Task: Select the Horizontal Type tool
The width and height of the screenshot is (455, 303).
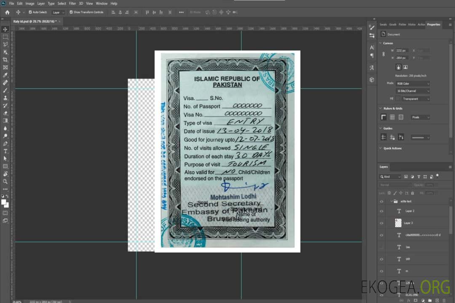Action: [5, 151]
